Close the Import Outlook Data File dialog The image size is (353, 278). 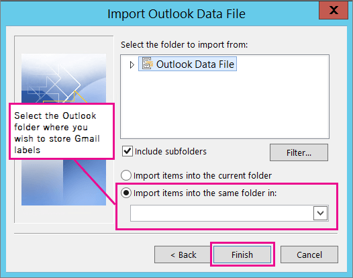(x=334, y=10)
